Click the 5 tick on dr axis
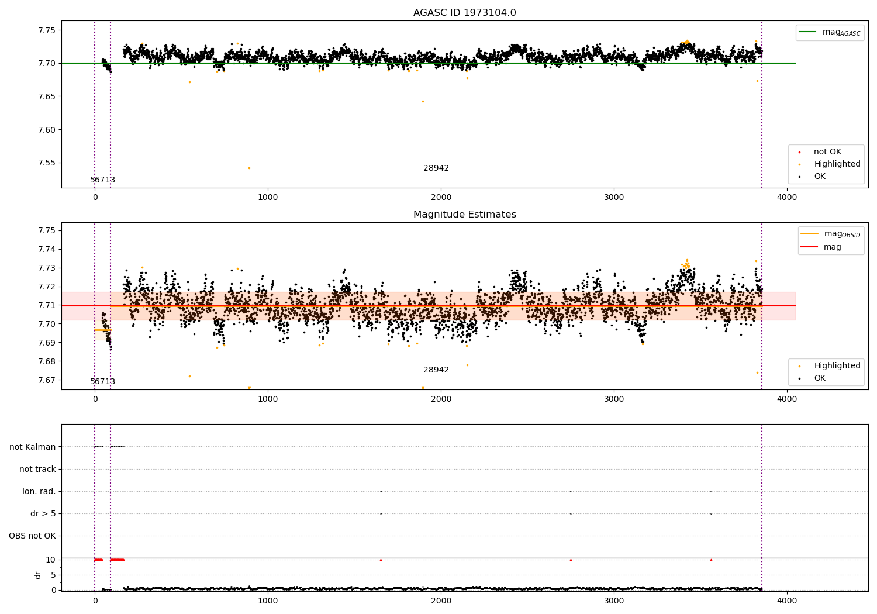The image size is (877, 614). 53,575
